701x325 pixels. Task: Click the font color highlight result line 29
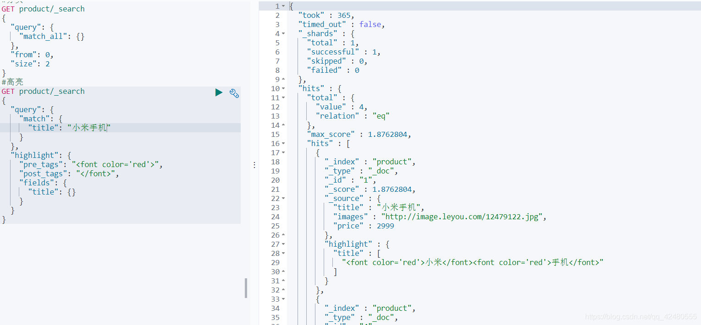point(473,262)
